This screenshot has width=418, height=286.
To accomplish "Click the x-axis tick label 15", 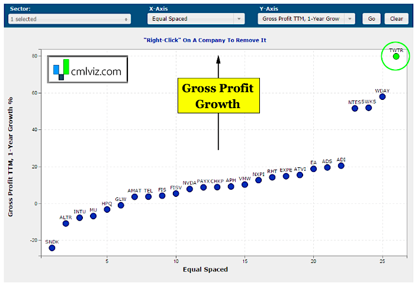I will tap(245, 261).
